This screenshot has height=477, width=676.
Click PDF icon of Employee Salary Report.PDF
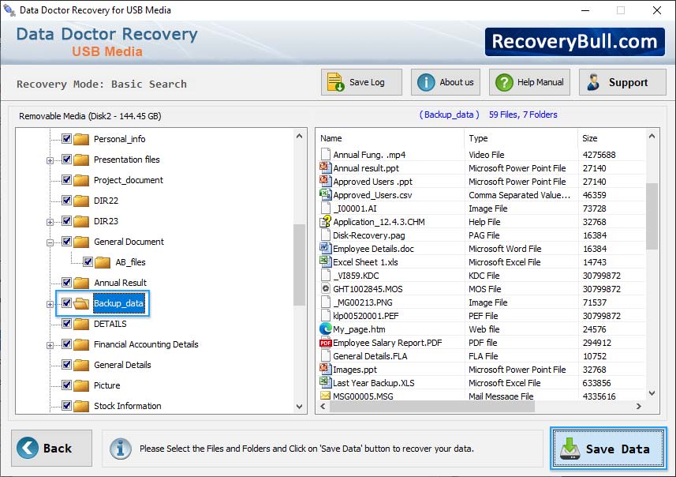click(x=326, y=343)
